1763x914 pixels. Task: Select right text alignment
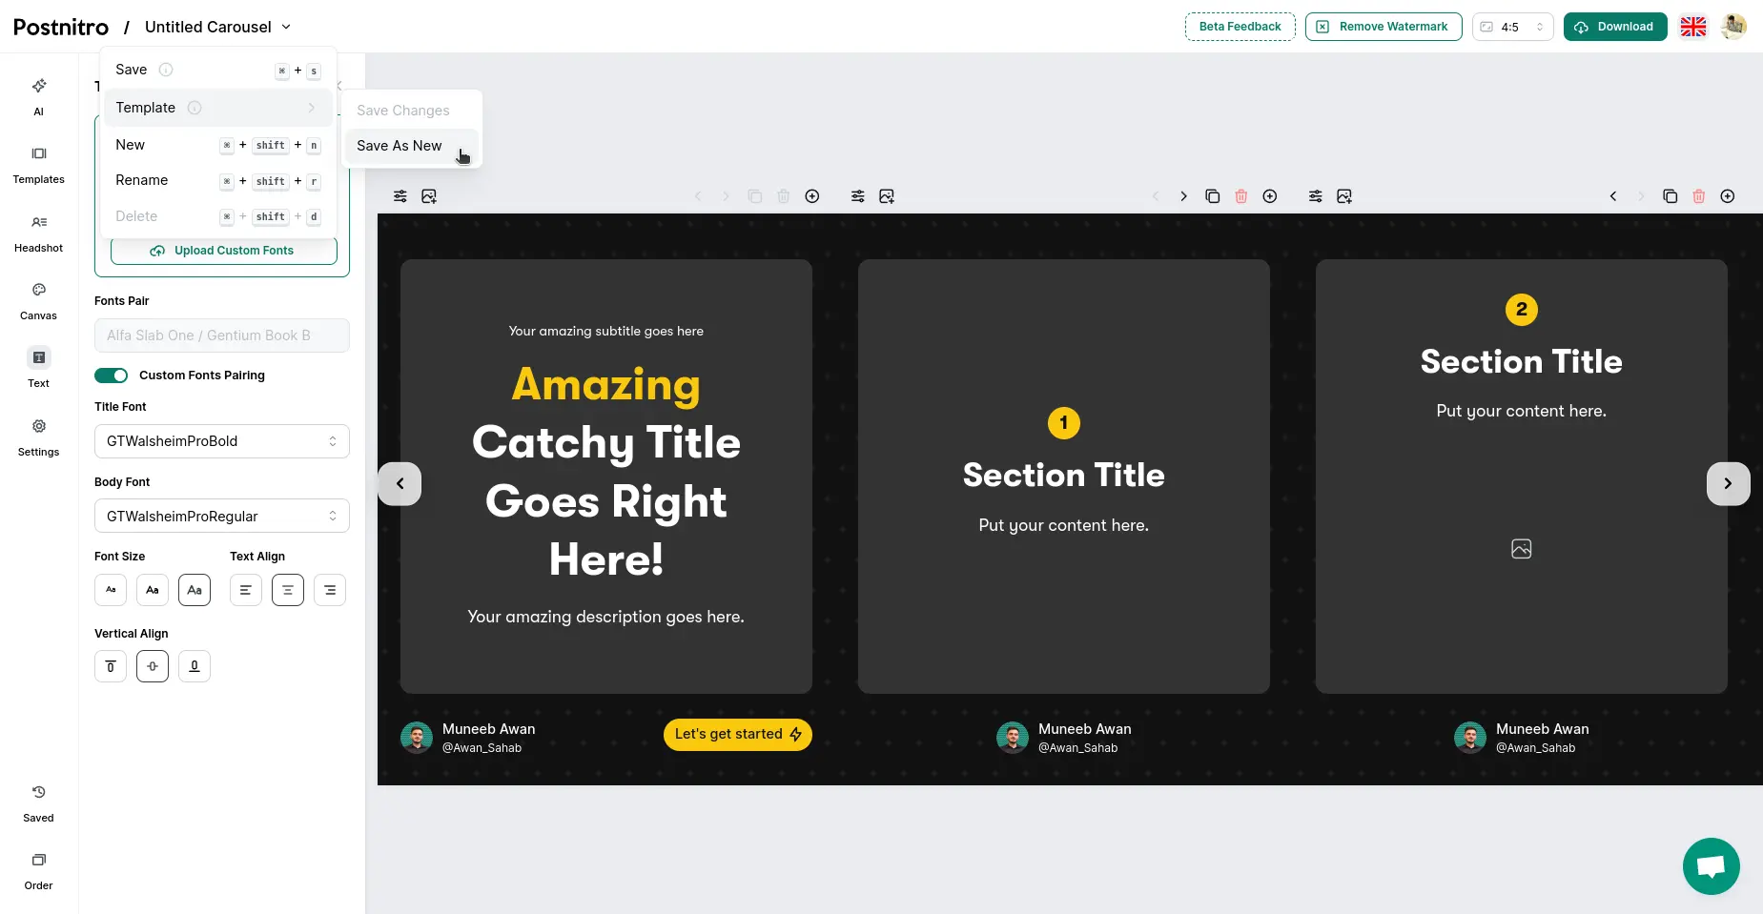[x=330, y=589]
